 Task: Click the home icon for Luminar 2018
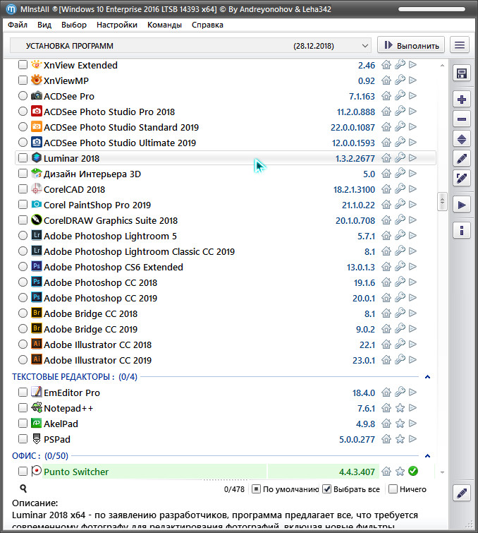click(386, 158)
